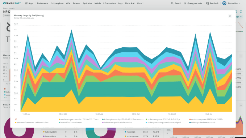Go to Infrastructure tab
Screen dimensions: 246x138
coord(109,3)
